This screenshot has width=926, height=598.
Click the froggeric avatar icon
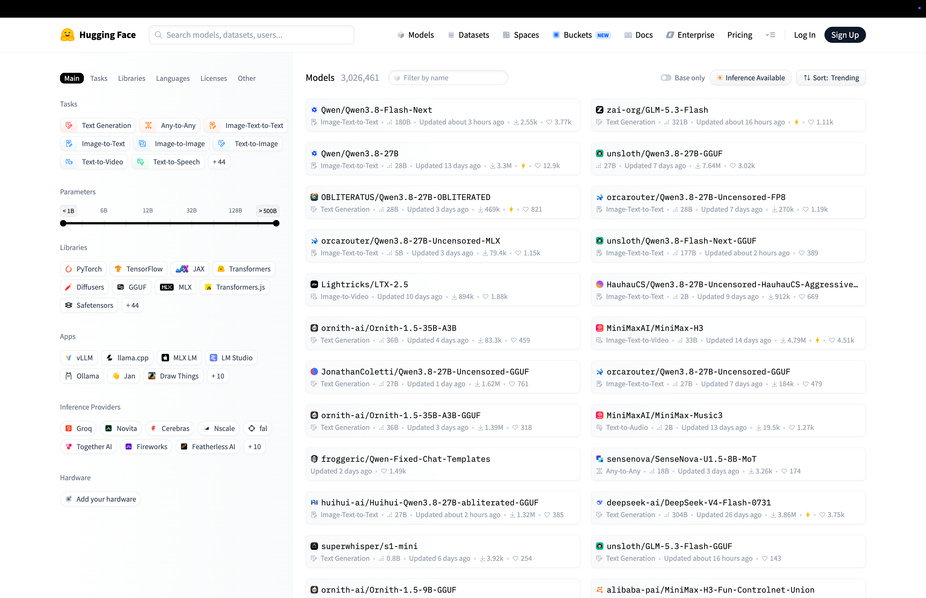coord(314,459)
